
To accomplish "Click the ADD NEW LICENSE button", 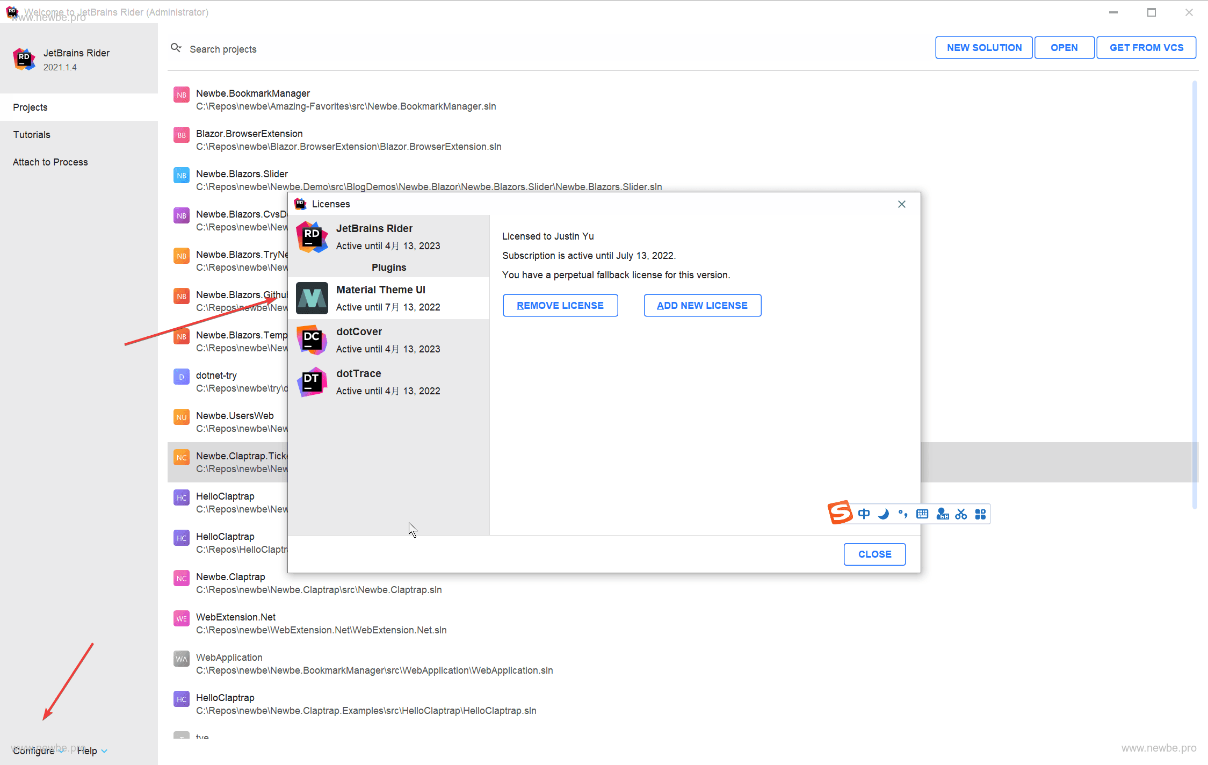I will [702, 305].
